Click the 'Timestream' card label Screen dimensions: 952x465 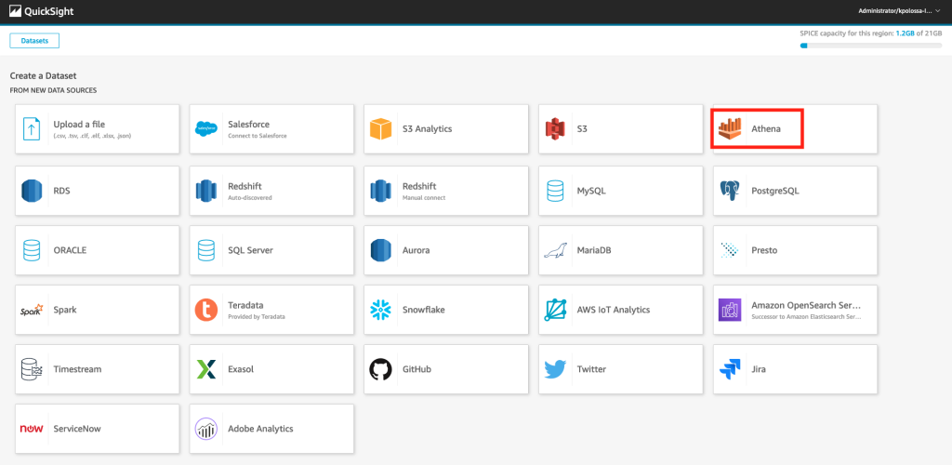tap(77, 369)
